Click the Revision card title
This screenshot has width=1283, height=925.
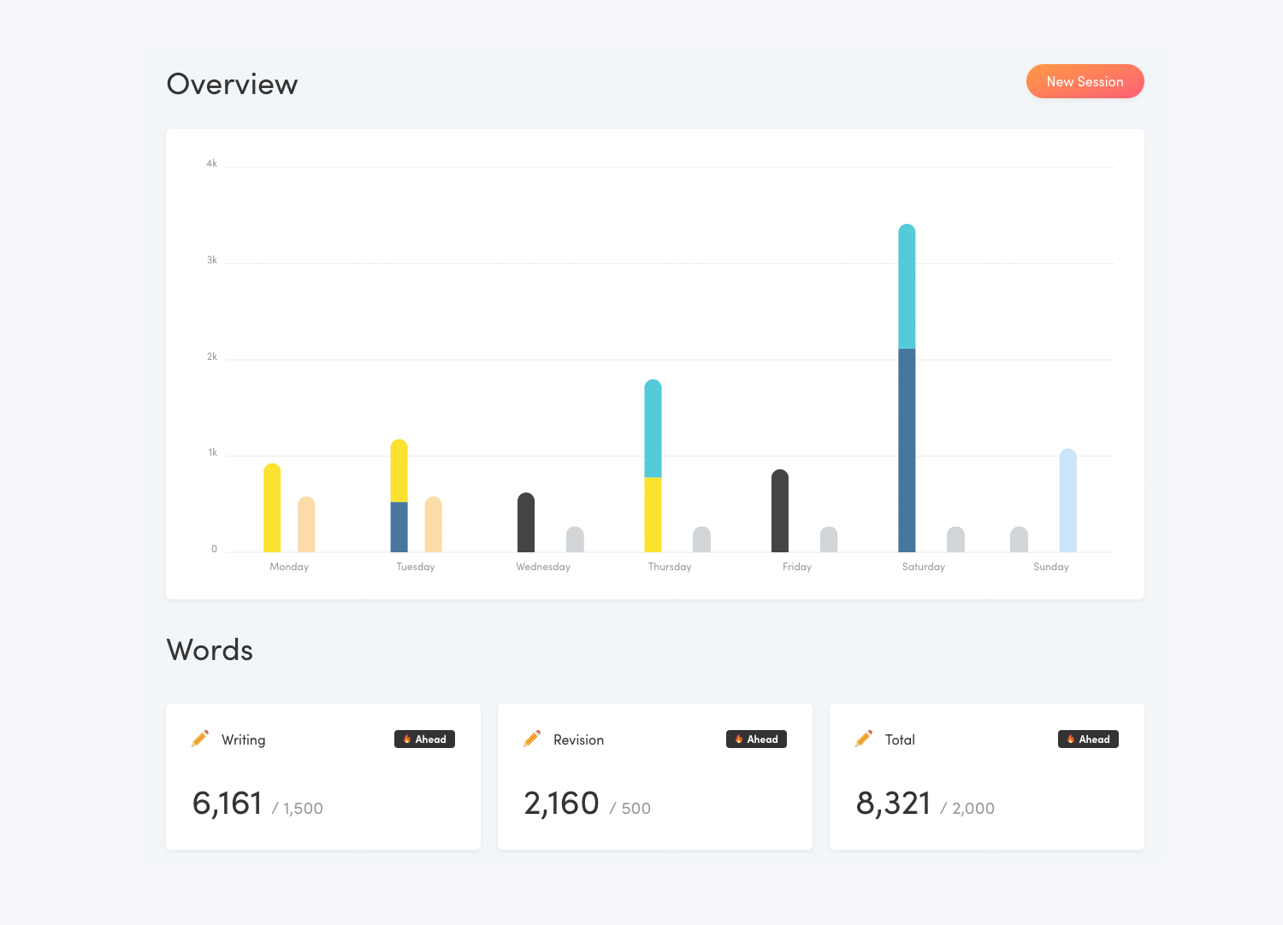[579, 739]
